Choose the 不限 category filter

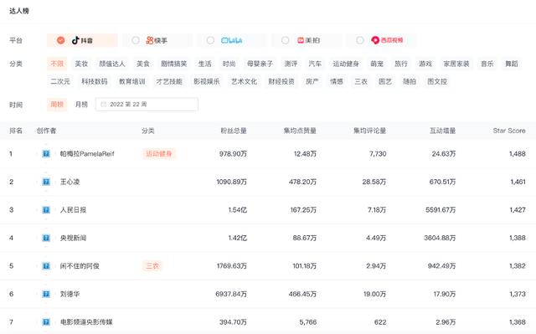57,64
